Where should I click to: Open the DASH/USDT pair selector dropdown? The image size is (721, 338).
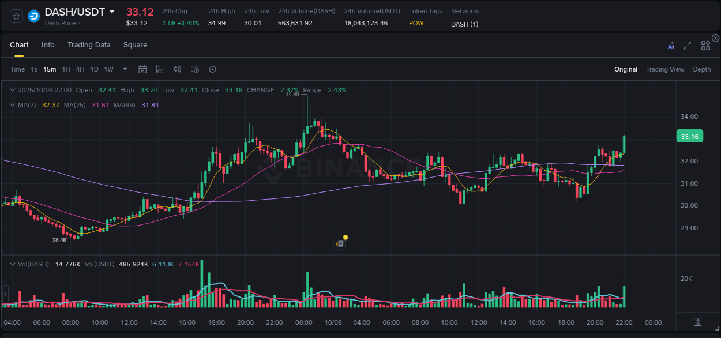tap(112, 11)
